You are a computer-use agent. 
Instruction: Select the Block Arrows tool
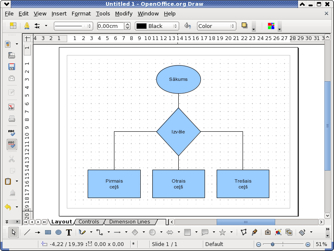click(x=170, y=232)
